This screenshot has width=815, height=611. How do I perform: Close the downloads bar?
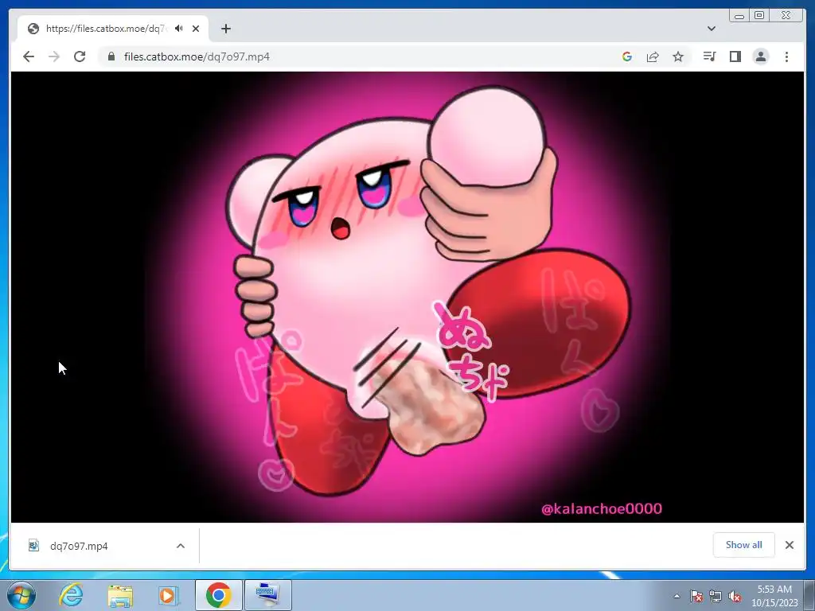click(790, 545)
